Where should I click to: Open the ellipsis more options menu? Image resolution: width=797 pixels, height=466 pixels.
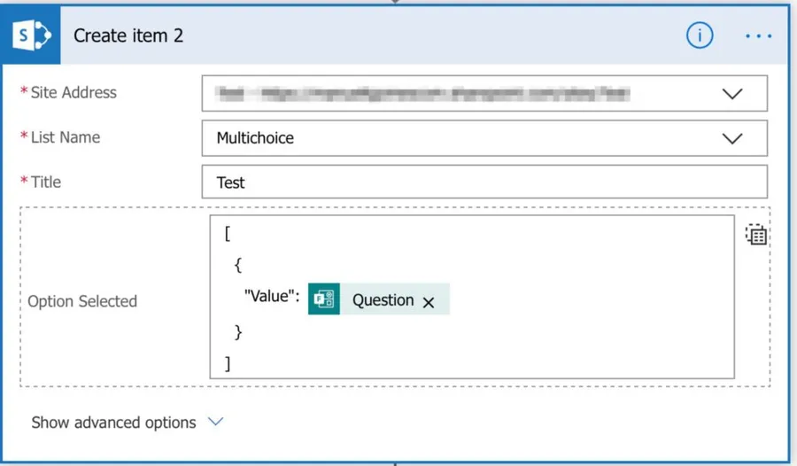(x=759, y=35)
